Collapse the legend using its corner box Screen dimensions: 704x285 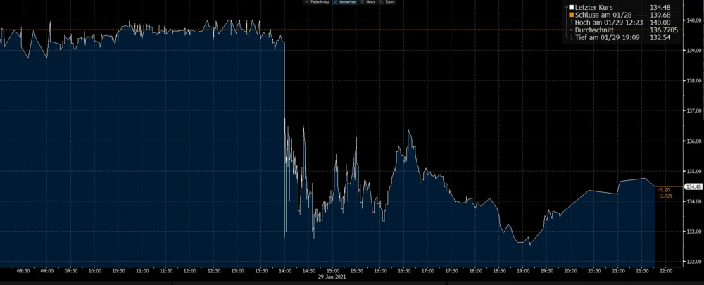click(x=567, y=7)
